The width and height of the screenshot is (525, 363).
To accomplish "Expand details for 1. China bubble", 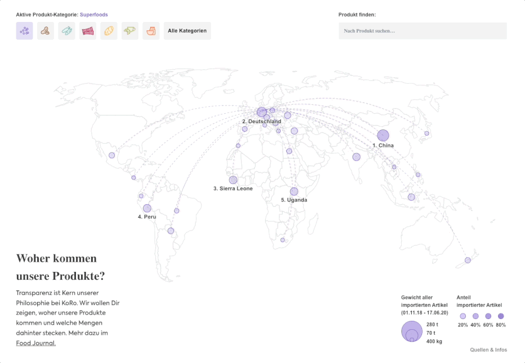I will point(383,135).
